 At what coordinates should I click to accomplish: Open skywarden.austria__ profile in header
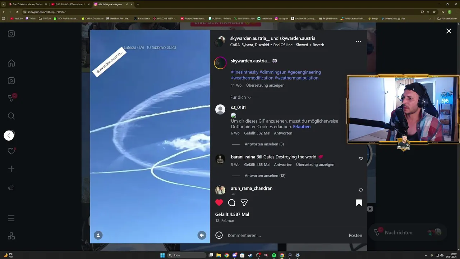250,38
